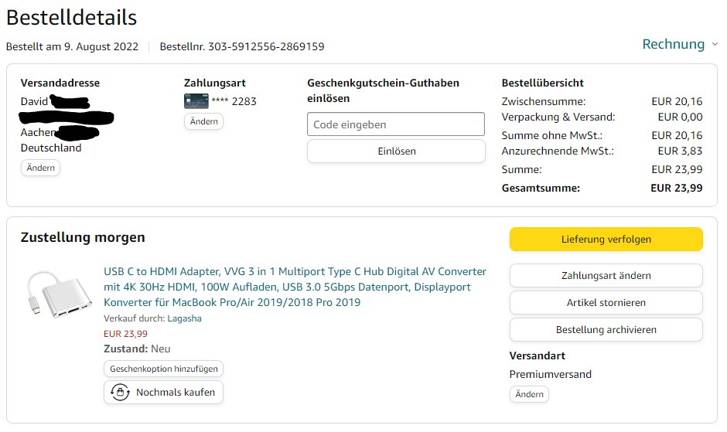Click the Geschenkgutschein code input field
The height and width of the screenshot is (432, 727).
(x=395, y=124)
